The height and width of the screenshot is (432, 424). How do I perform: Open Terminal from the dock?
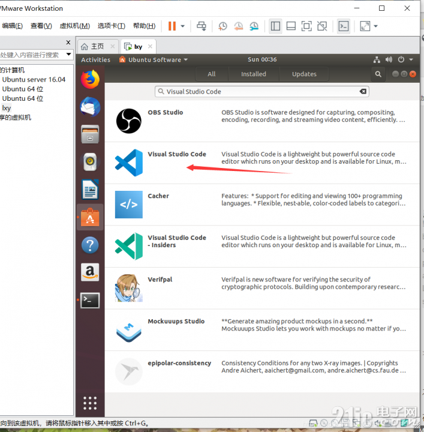click(90, 301)
